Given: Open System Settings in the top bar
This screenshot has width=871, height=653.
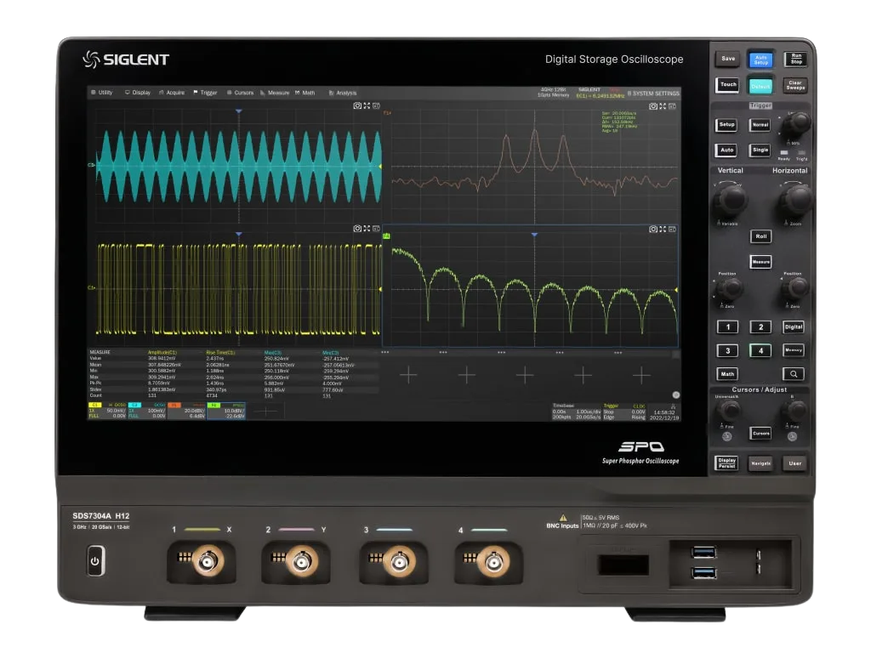Looking at the screenshot, I should 653,93.
